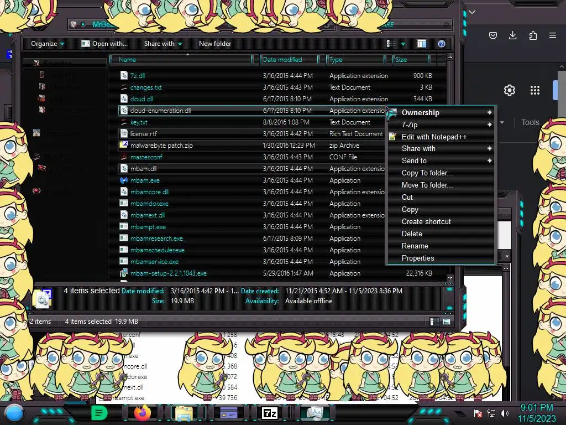Open Properties from the context menu

418,258
